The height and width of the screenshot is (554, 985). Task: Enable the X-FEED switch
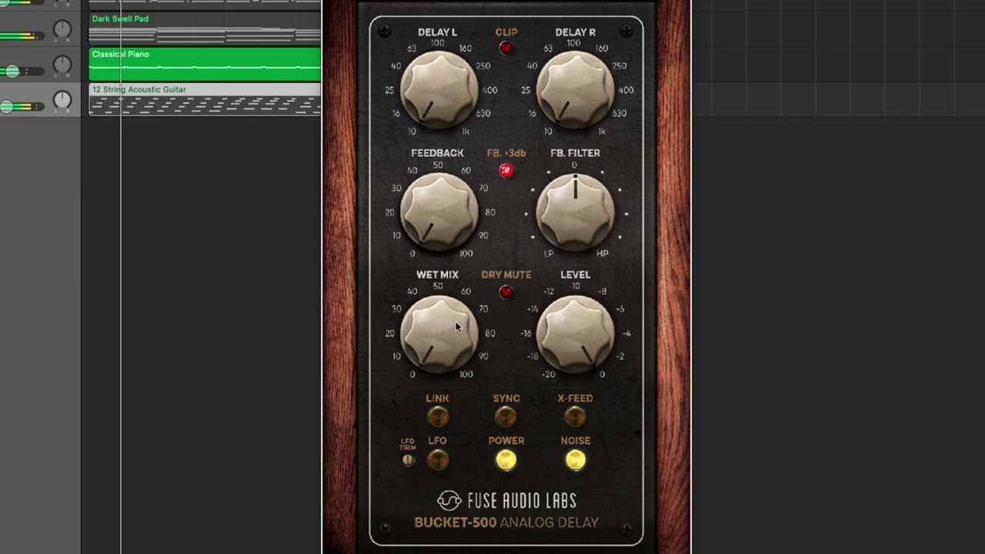pyautogui.click(x=575, y=416)
